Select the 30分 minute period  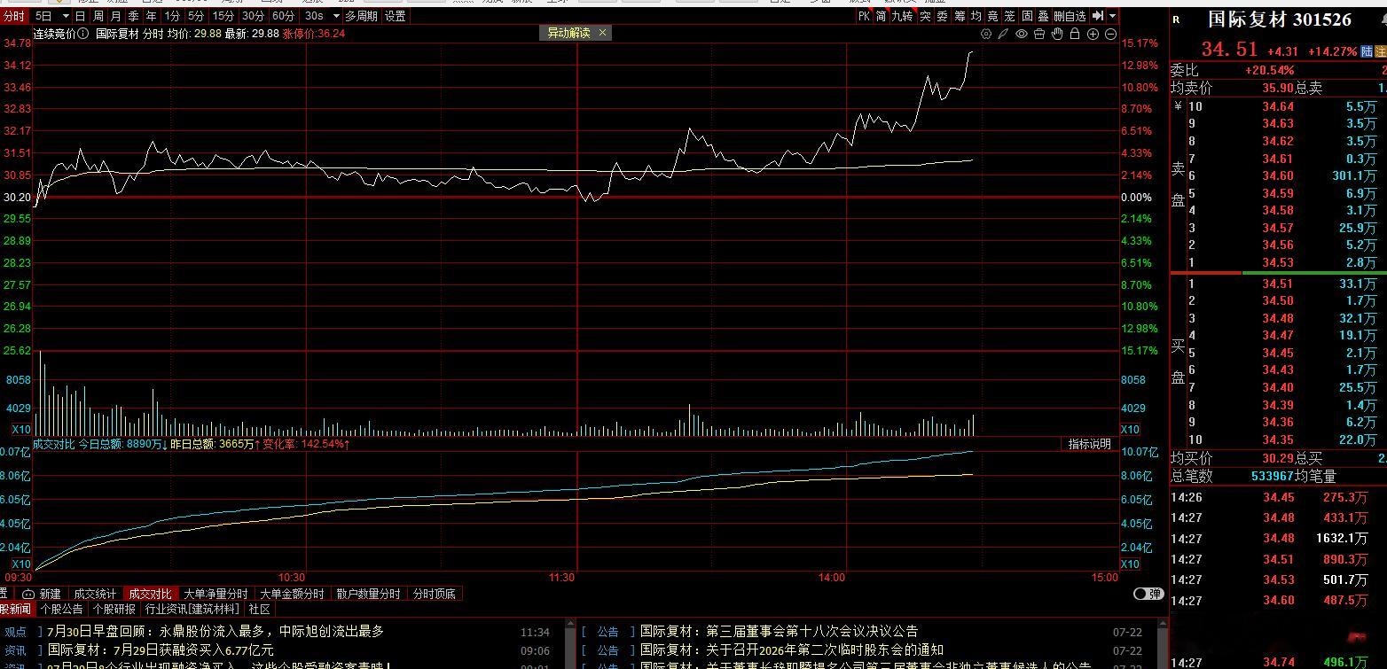254,16
